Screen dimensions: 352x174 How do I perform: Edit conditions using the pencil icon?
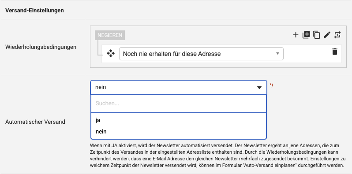click(x=327, y=35)
